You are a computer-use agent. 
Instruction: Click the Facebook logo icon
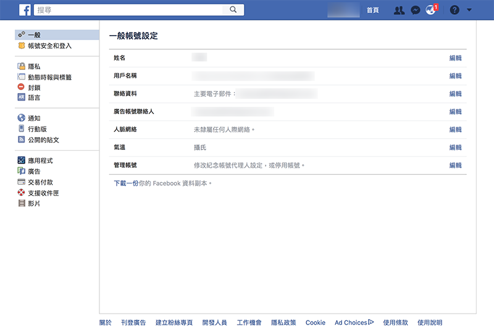[x=25, y=10]
